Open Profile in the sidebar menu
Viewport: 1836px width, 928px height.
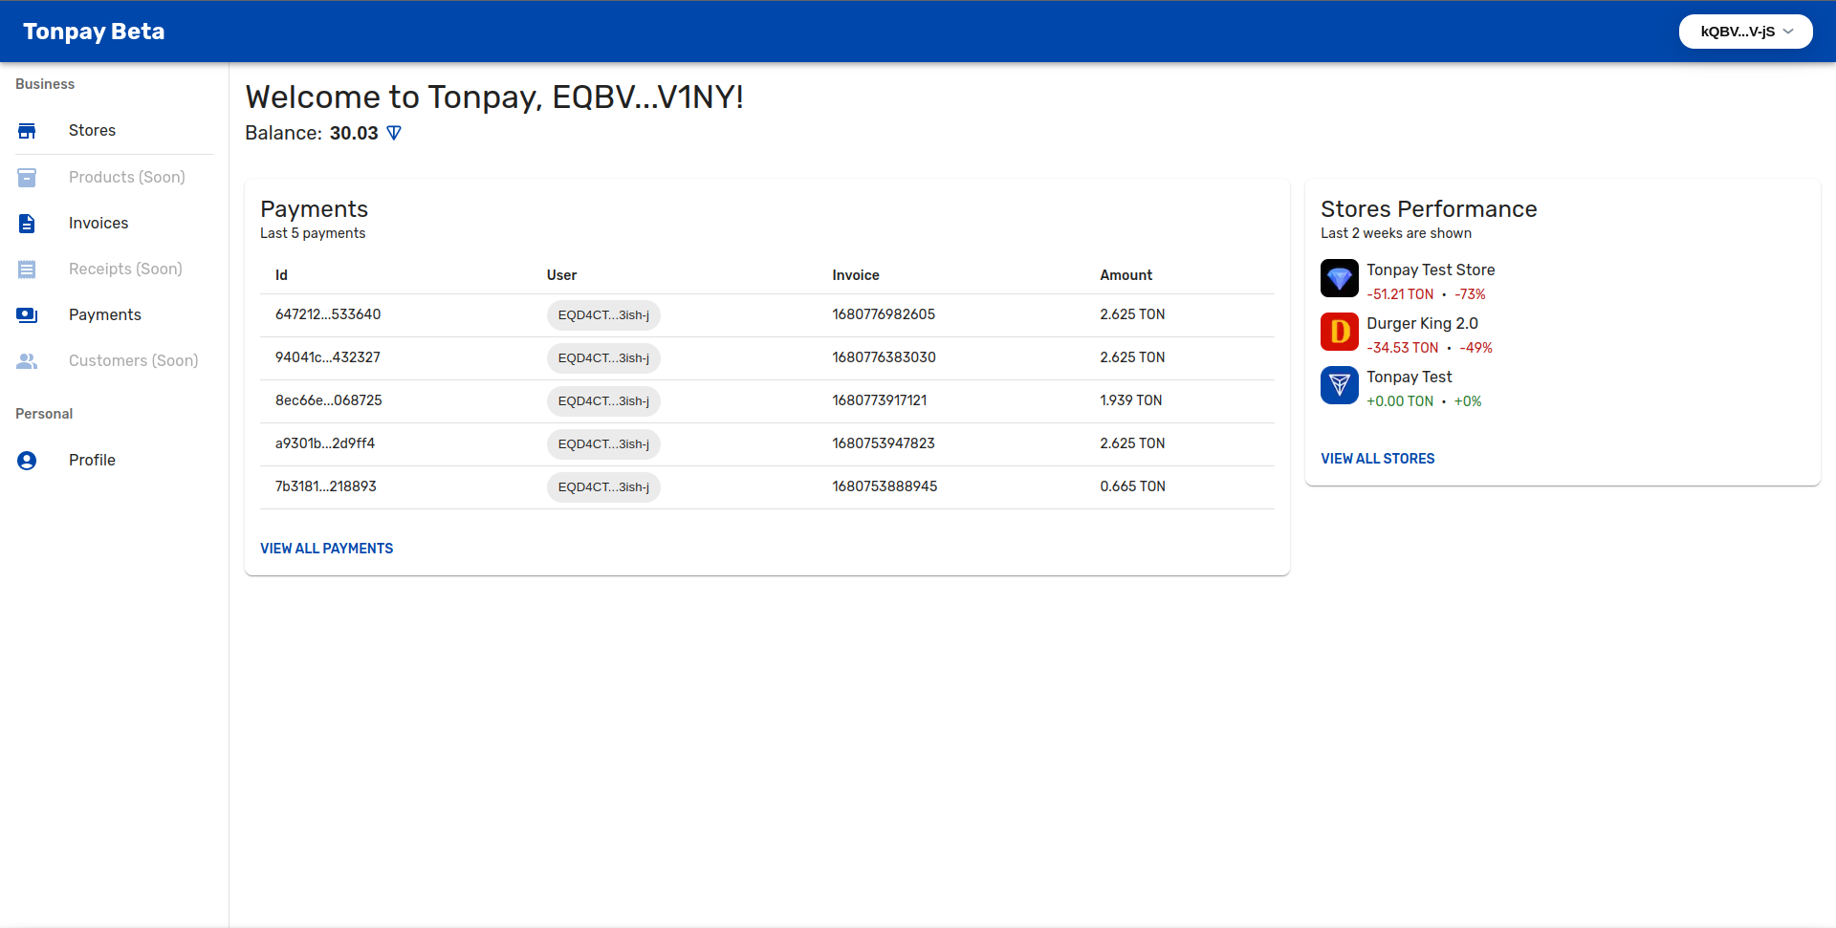114,460
